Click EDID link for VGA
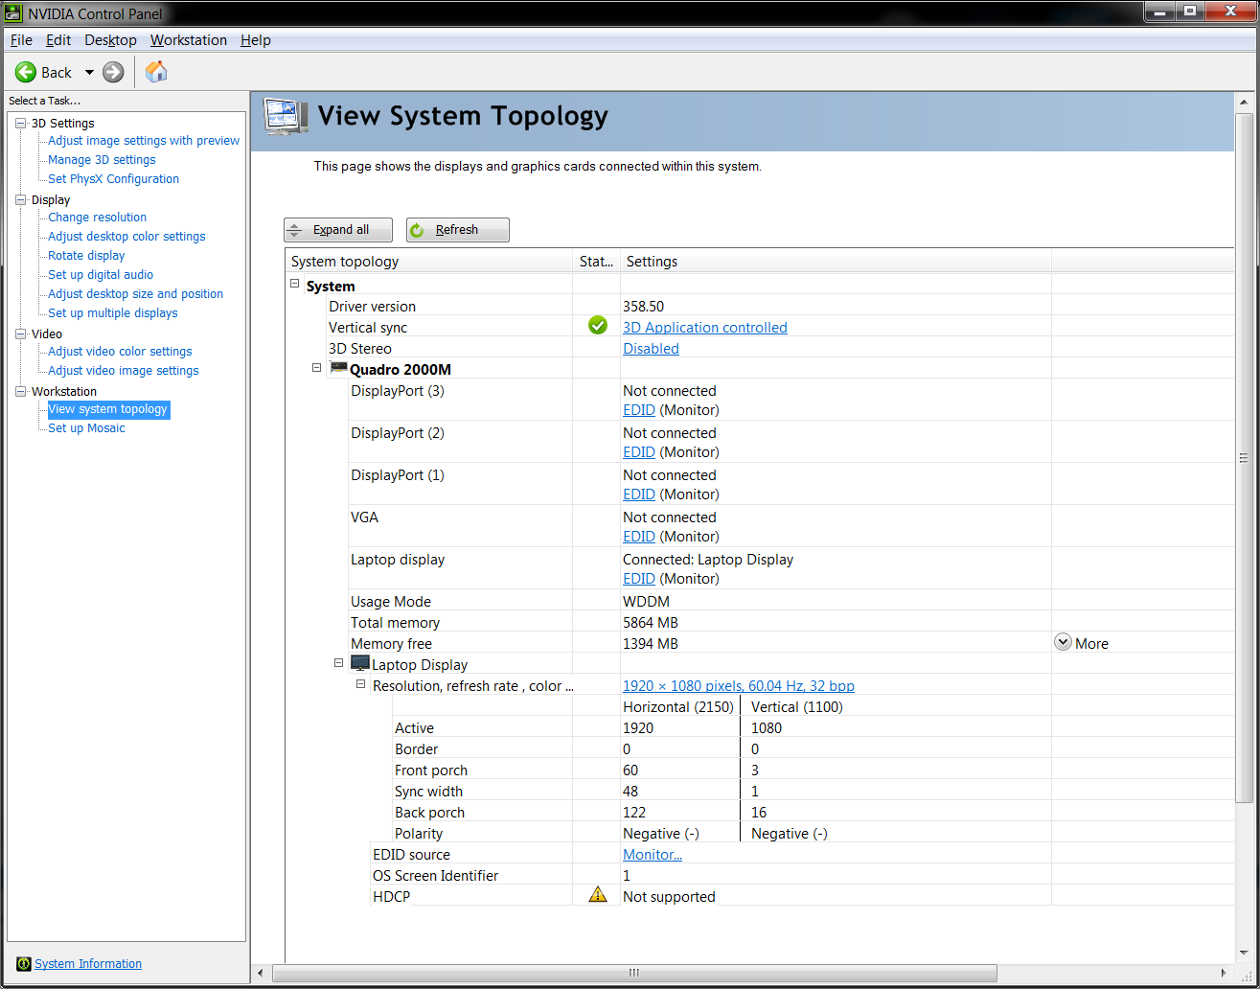The image size is (1260, 989). [x=639, y=537]
